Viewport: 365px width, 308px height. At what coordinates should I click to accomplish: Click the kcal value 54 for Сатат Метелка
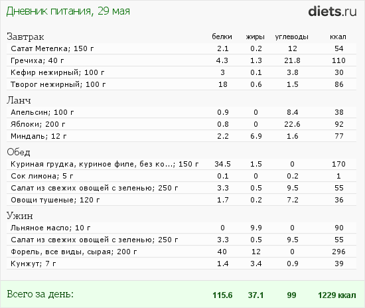[339, 48]
